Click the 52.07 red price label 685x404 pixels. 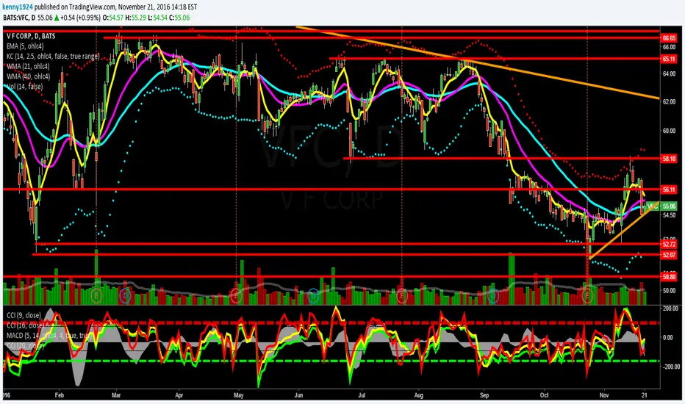click(669, 255)
